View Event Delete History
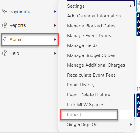 pyautogui.click(x=88, y=95)
